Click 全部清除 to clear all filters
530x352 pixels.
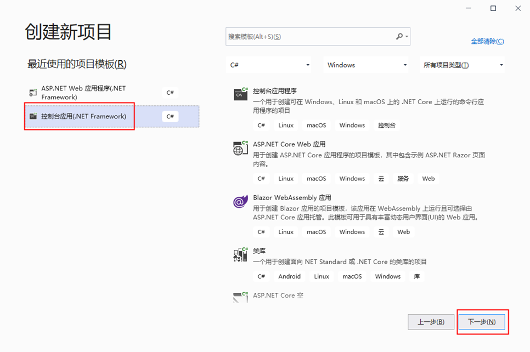coord(487,41)
